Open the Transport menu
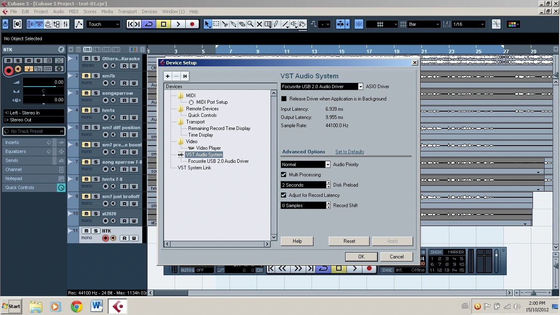 point(127,11)
